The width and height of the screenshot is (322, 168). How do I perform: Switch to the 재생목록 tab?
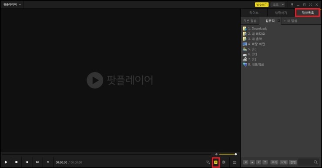308,13
